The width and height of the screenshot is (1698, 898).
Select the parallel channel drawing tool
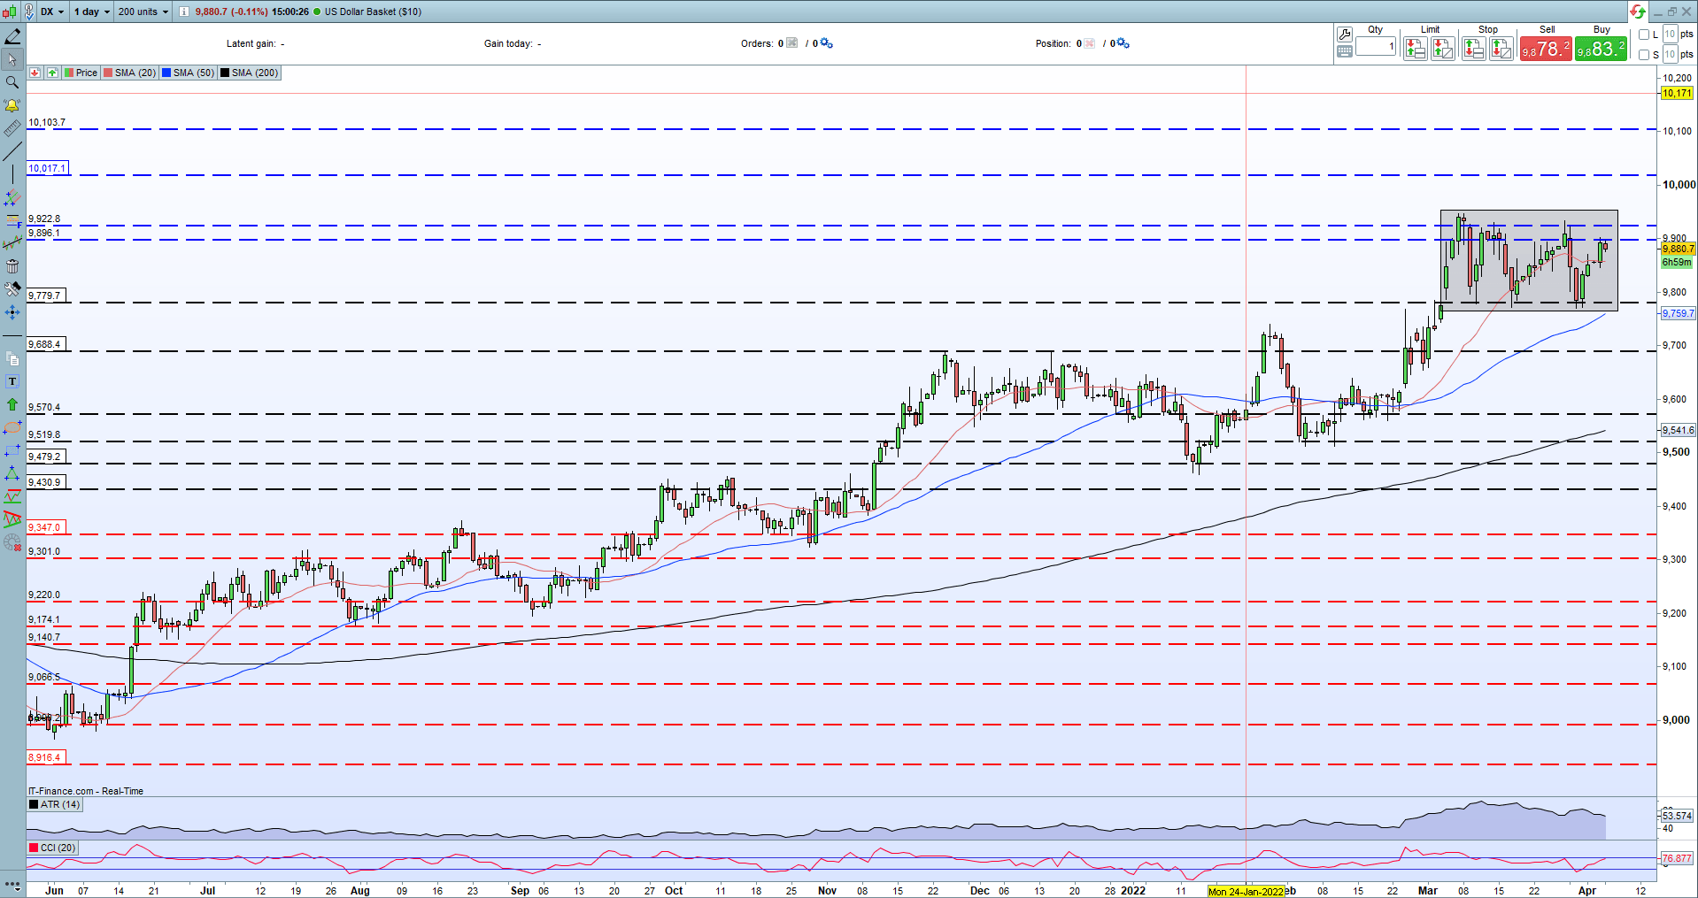(12, 197)
